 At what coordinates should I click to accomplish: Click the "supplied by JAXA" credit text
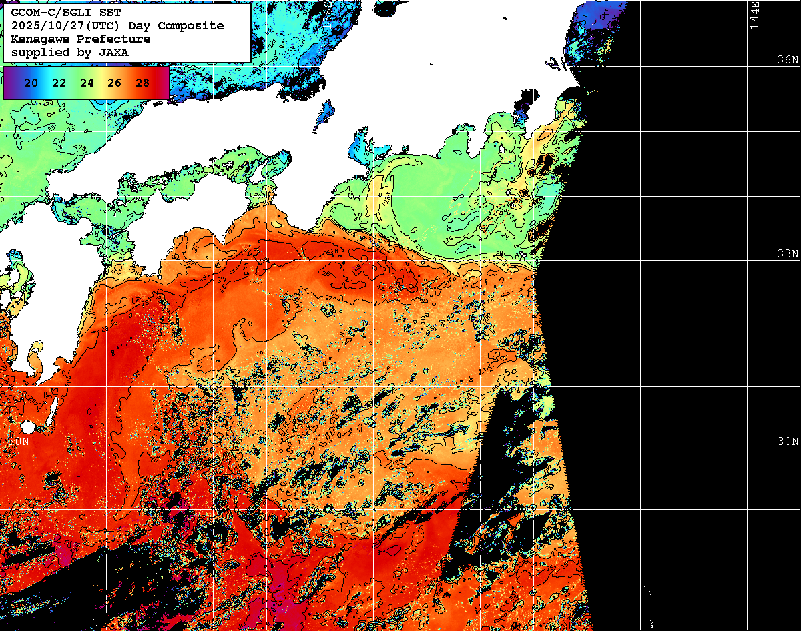[x=69, y=52]
